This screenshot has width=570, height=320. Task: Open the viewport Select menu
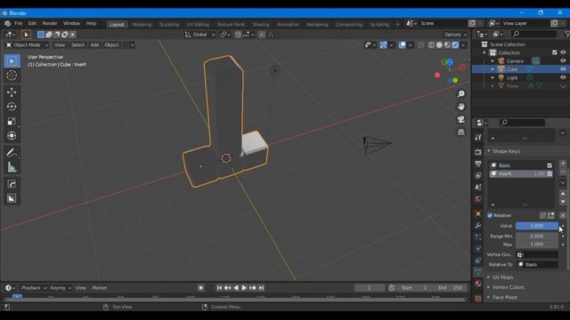pos(77,45)
